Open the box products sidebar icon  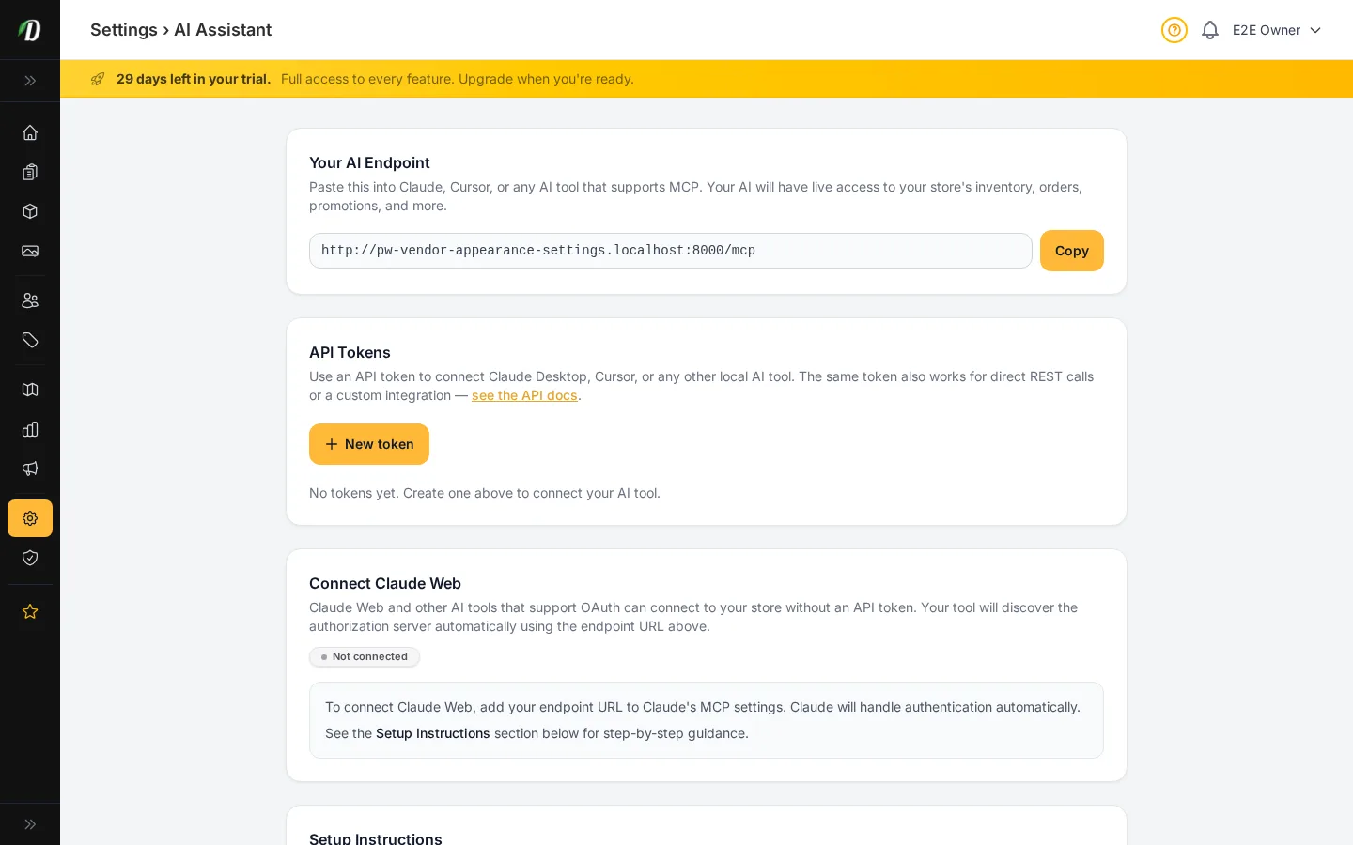[x=30, y=211]
